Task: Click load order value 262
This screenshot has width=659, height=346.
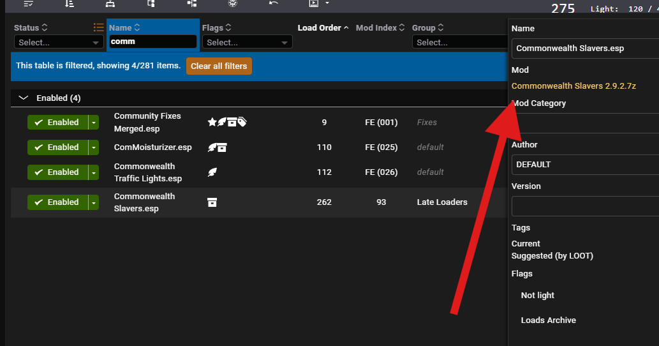Action: [324, 202]
